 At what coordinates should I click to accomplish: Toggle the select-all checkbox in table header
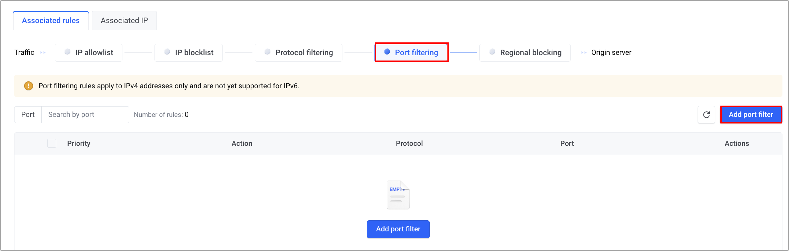(x=52, y=143)
